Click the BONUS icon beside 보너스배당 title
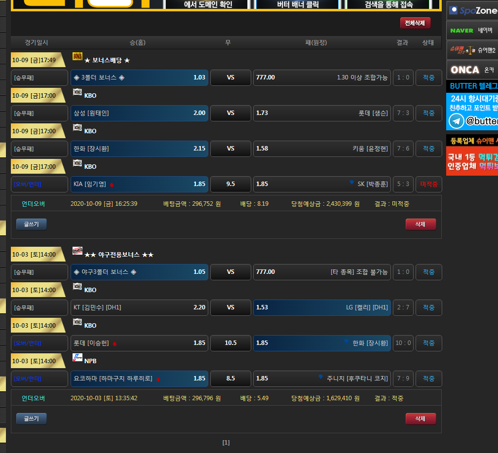 click(x=77, y=56)
